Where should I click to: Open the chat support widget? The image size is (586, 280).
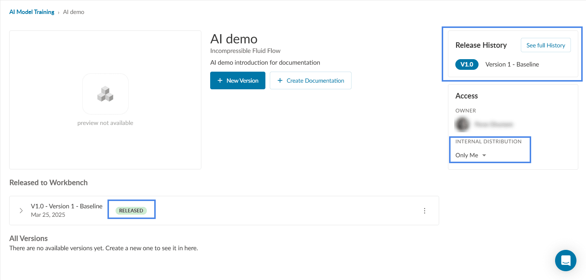(565, 261)
